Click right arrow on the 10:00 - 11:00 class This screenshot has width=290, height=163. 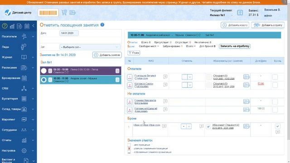tap(117, 80)
